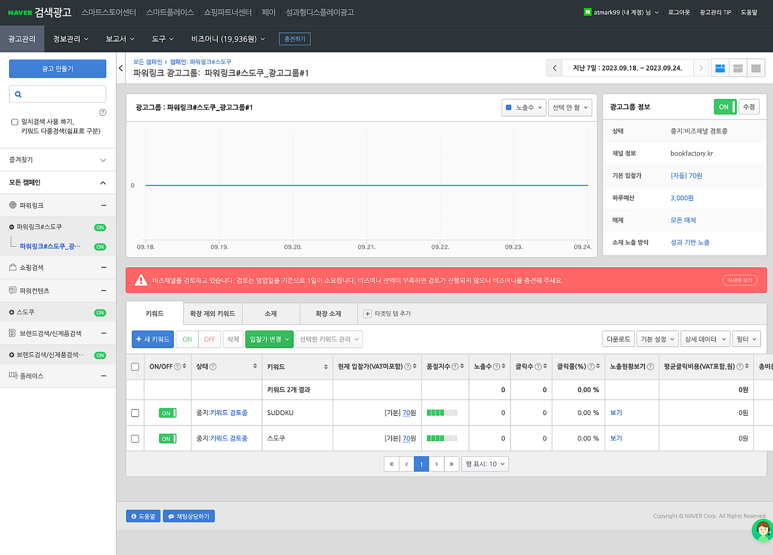Image resolution: width=773 pixels, height=555 pixels.
Task: Select the solid gray layout view icon
Action: click(755, 68)
